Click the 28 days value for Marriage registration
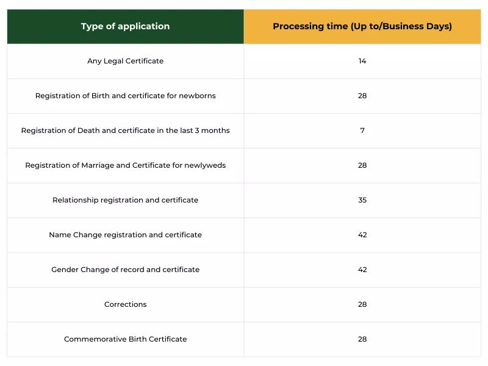Viewport: 488px width, 366px height. [362, 165]
